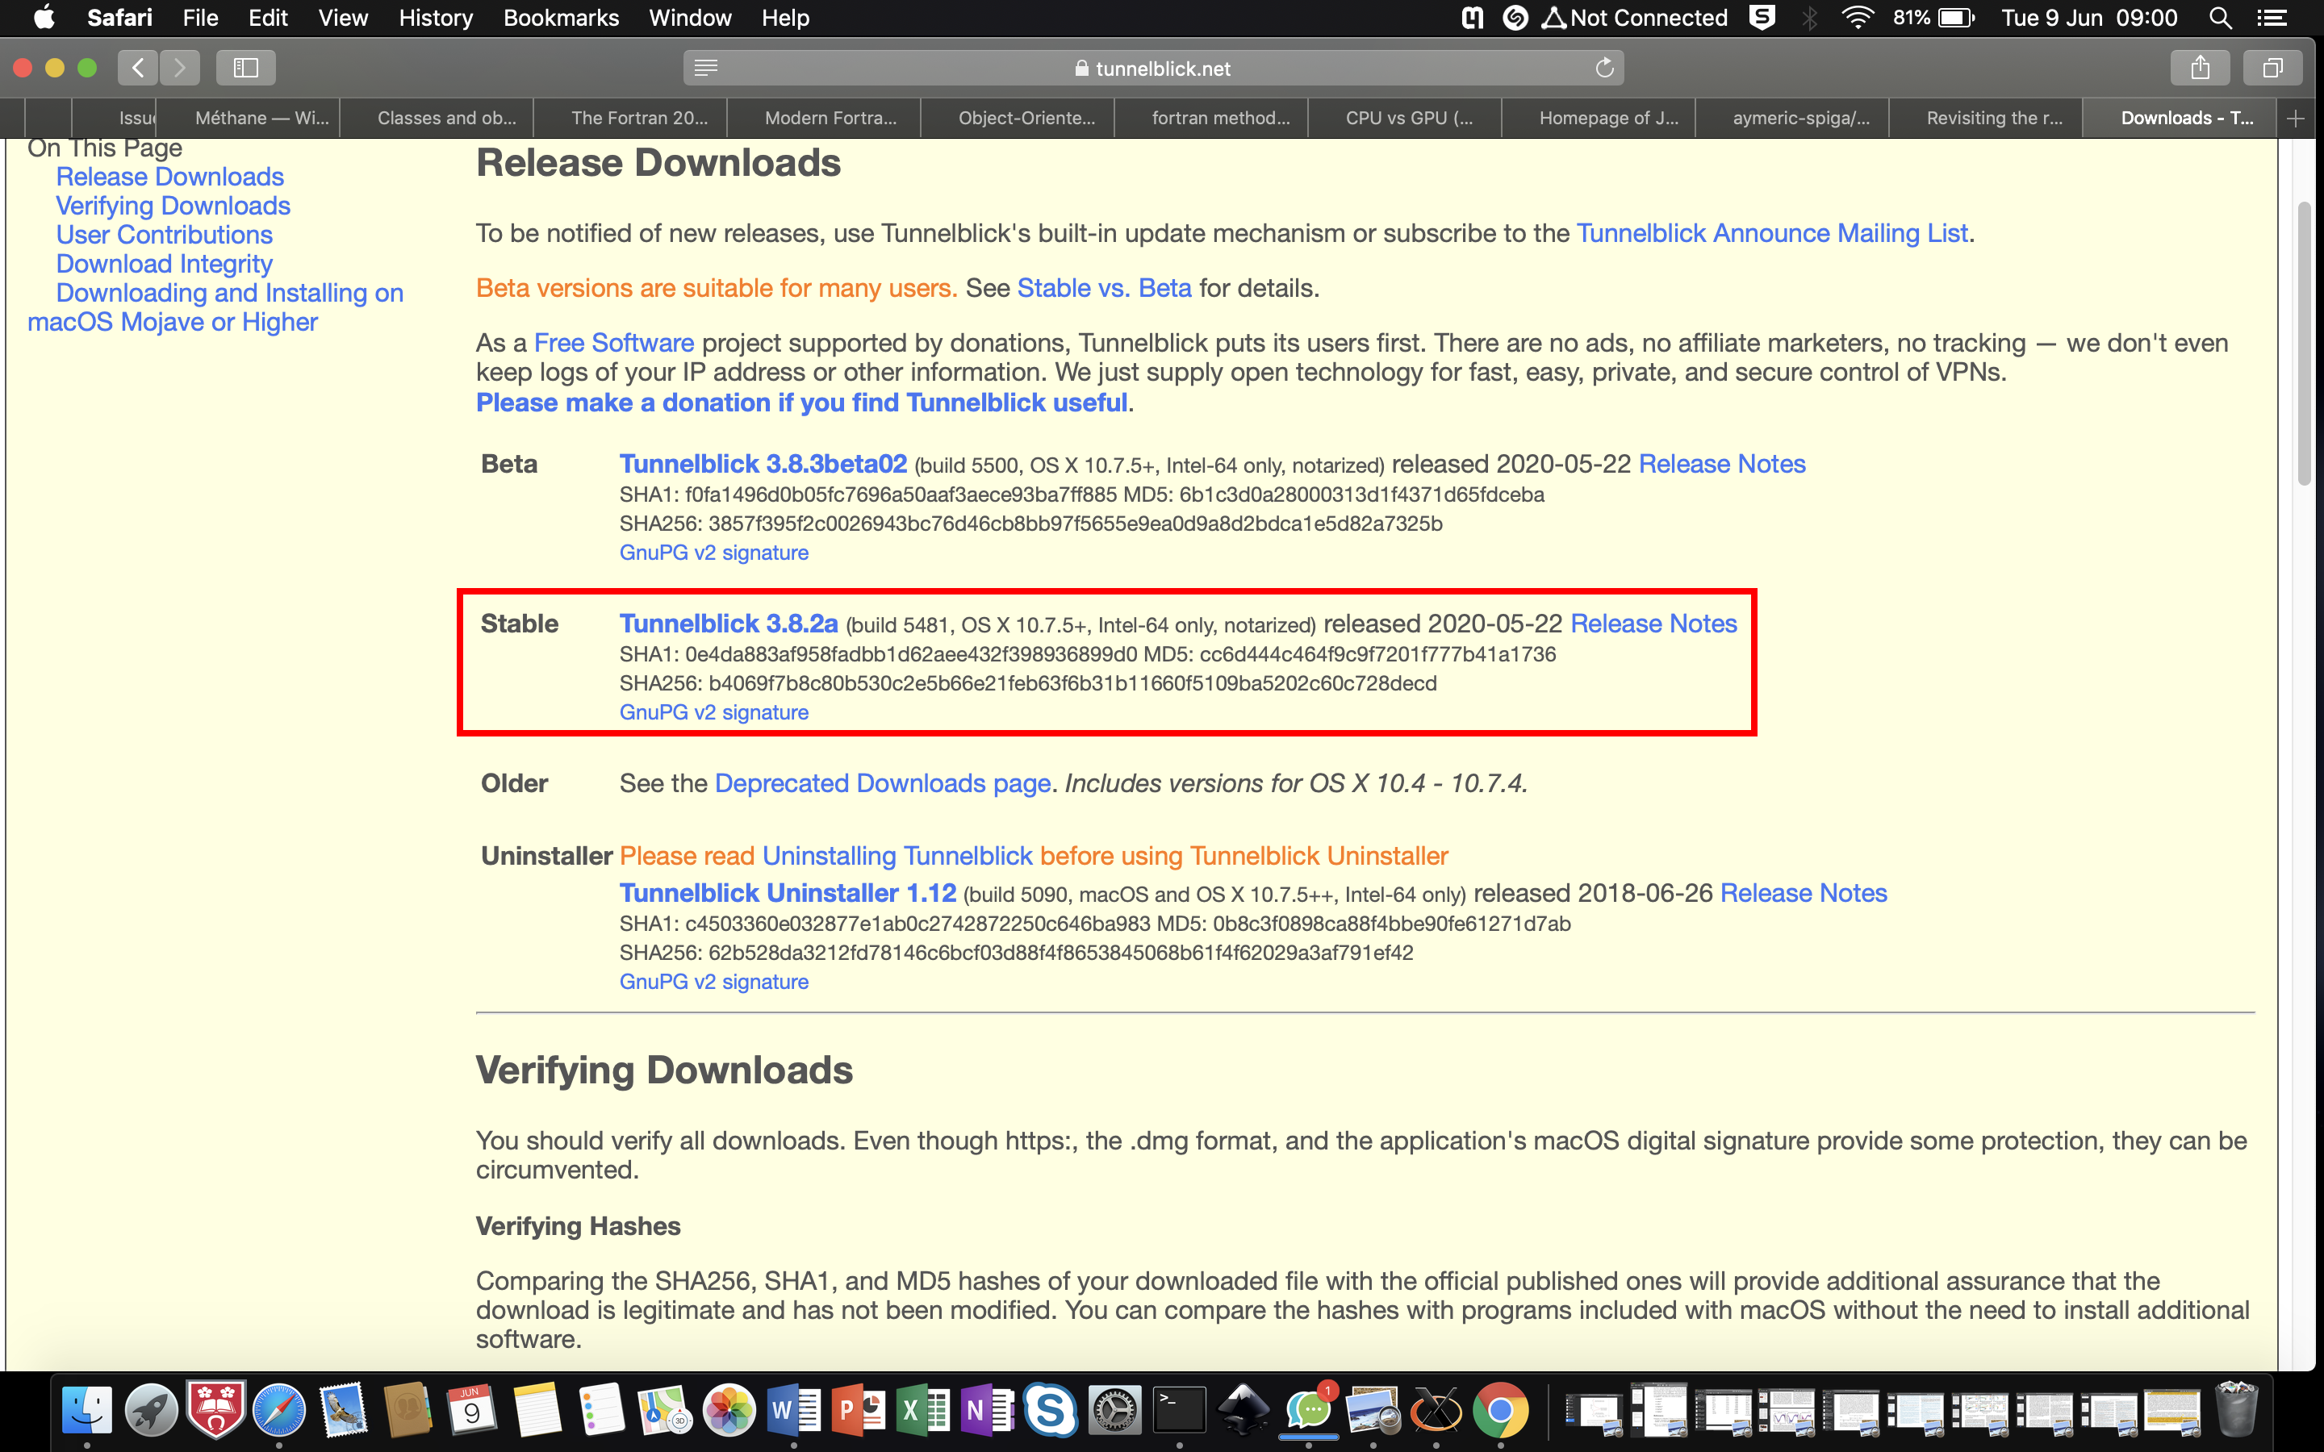Jump to User Contributions in page contents
This screenshot has width=2324, height=1452.
pyautogui.click(x=165, y=234)
